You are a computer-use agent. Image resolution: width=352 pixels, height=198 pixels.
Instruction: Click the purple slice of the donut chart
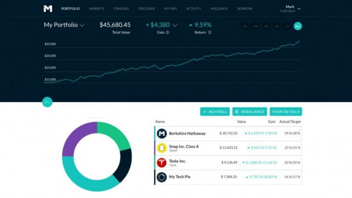tap(76, 136)
